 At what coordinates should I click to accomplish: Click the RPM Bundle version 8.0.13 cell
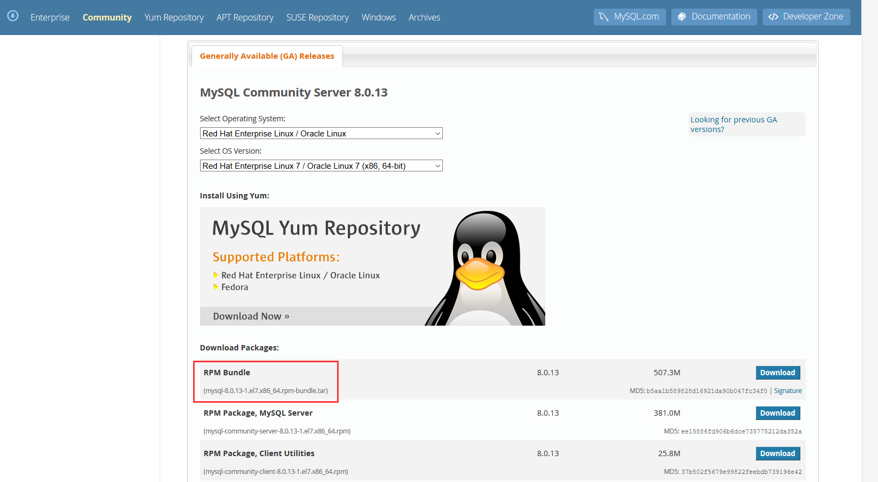pyautogui.click(x=548, y=373)
